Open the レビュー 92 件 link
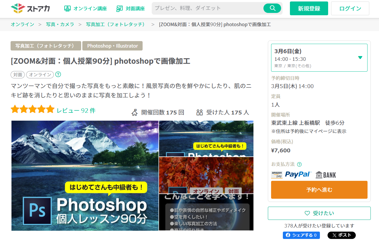Image resolution: width=379 pixels, height=241 pixels. pos(76,110)
